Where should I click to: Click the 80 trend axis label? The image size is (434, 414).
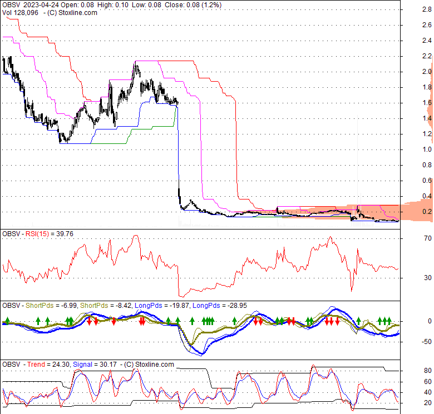pos(428,371)
